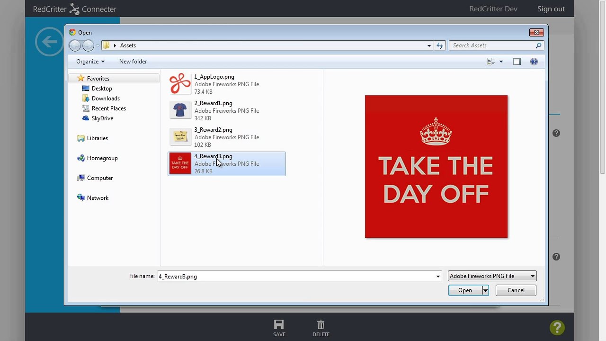The height and width of the screenshot is (341, 606).
Task: Click the Assets folder in the address path
Action: tap(128, 45)
